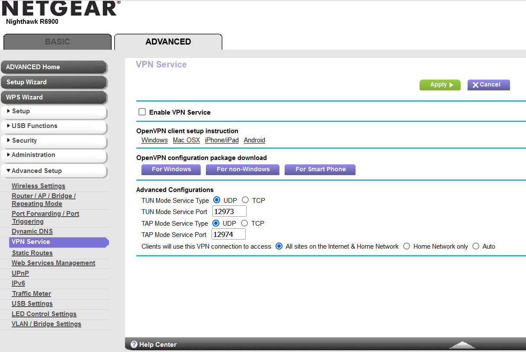Select the Auto access option

[x=475, y=246]
